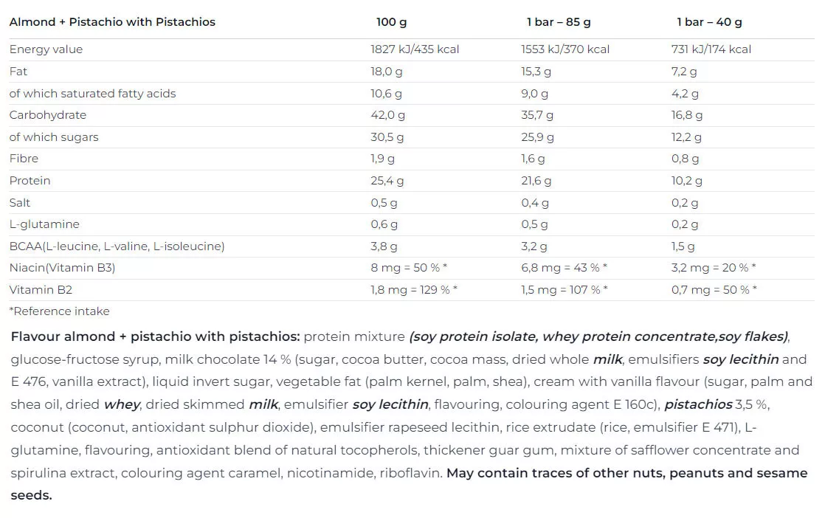825x518 pixels.
Task: Click the "25,4 g" protein value
Action: pos(387,181)
